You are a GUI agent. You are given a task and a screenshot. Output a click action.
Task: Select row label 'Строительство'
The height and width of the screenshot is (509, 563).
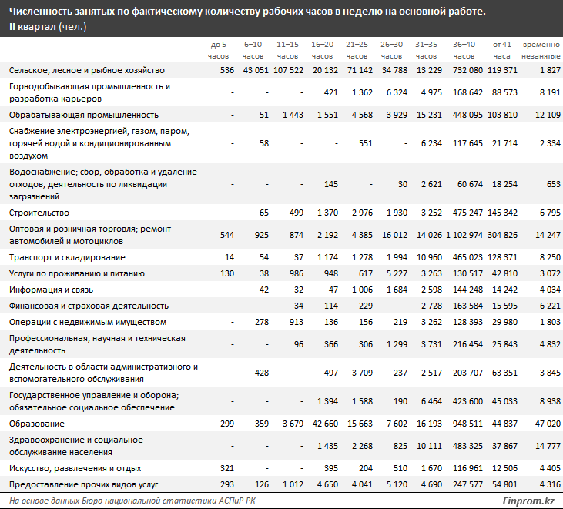39,213
